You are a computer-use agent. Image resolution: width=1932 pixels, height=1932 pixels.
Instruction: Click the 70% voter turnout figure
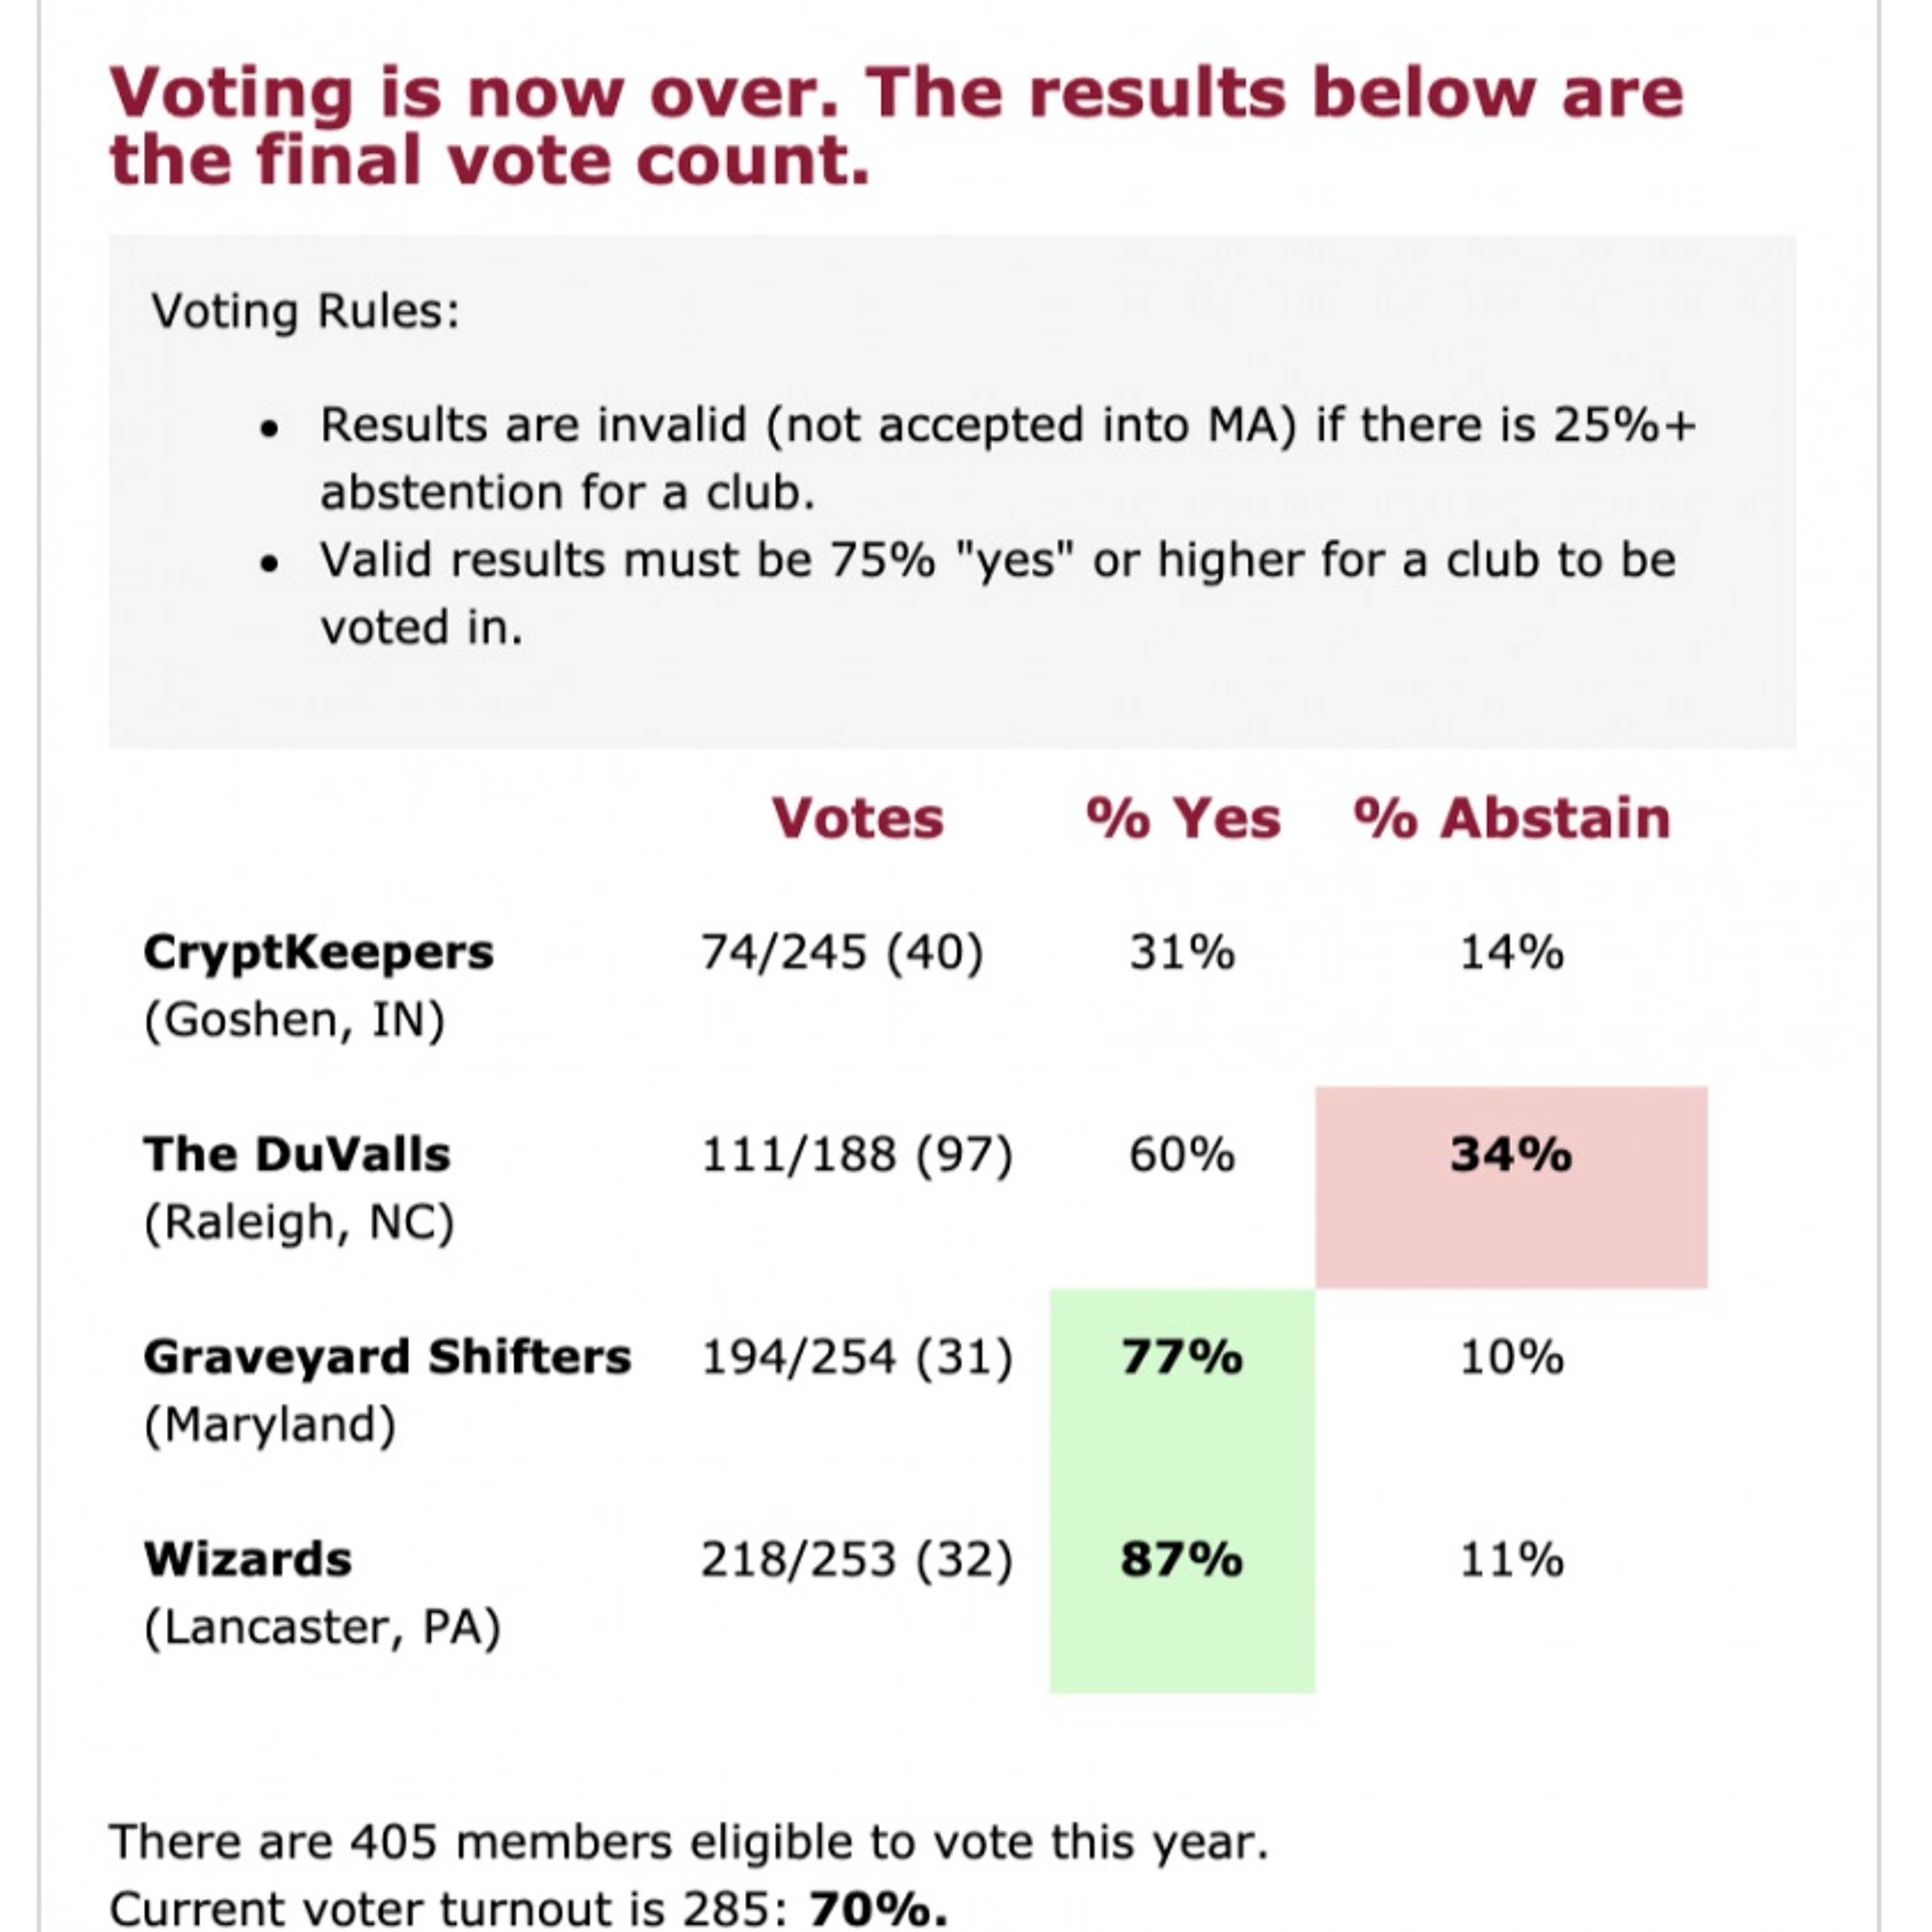tap(877, 1909)
